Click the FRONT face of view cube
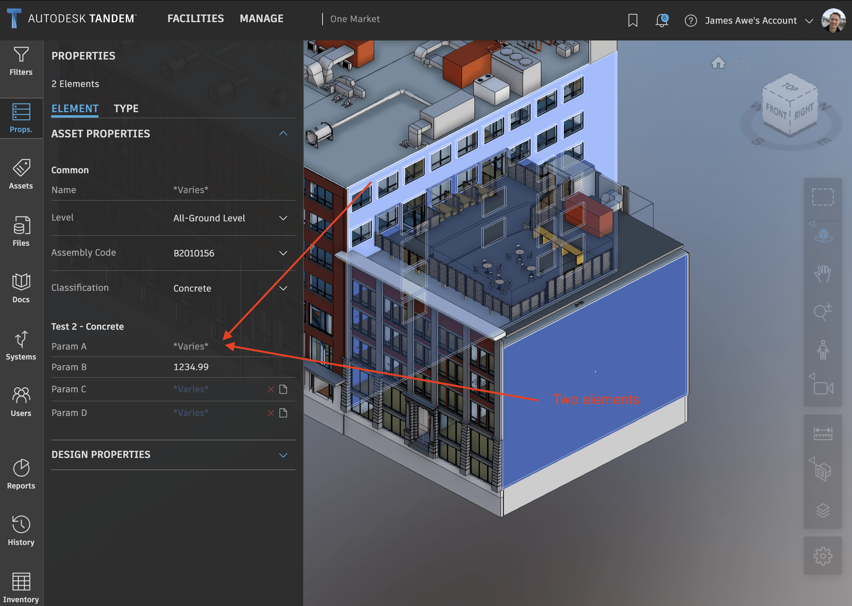Image resolution: width=852 pixels, height=606 pixels. click(x=776, y=112)
